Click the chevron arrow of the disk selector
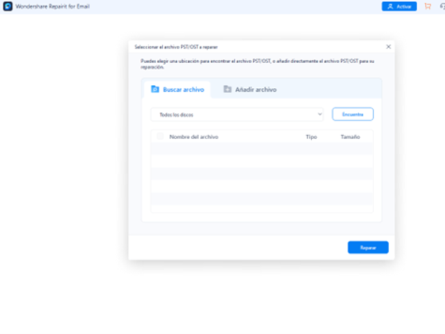The width and height of the screenshot is (445, 334). pos(319,115)
